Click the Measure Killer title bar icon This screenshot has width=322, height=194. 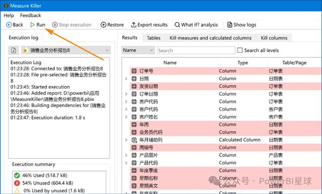(6, 6)
